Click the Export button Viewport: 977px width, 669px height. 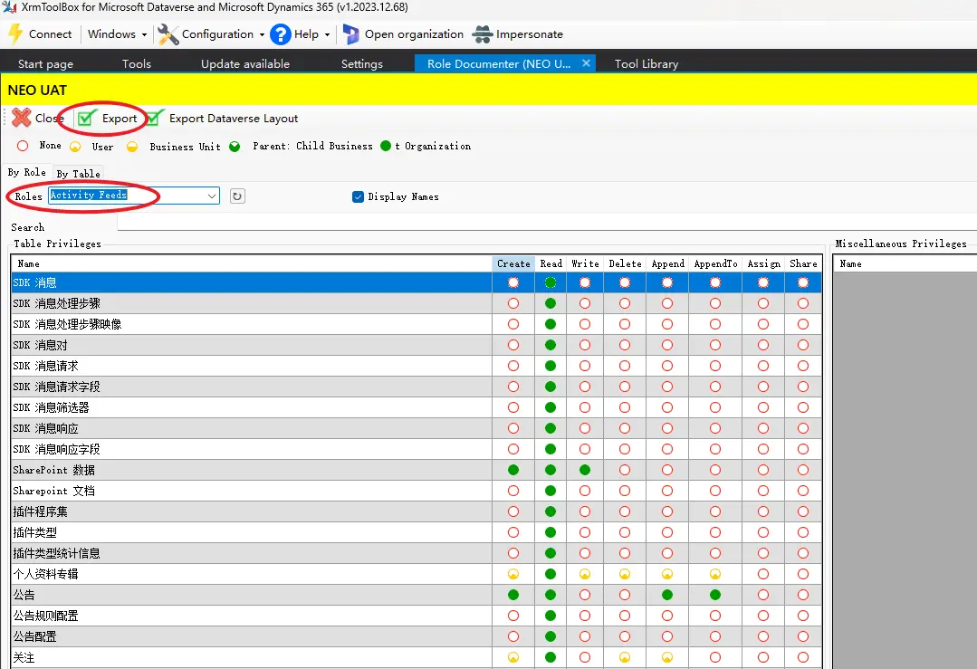point(119,119)
